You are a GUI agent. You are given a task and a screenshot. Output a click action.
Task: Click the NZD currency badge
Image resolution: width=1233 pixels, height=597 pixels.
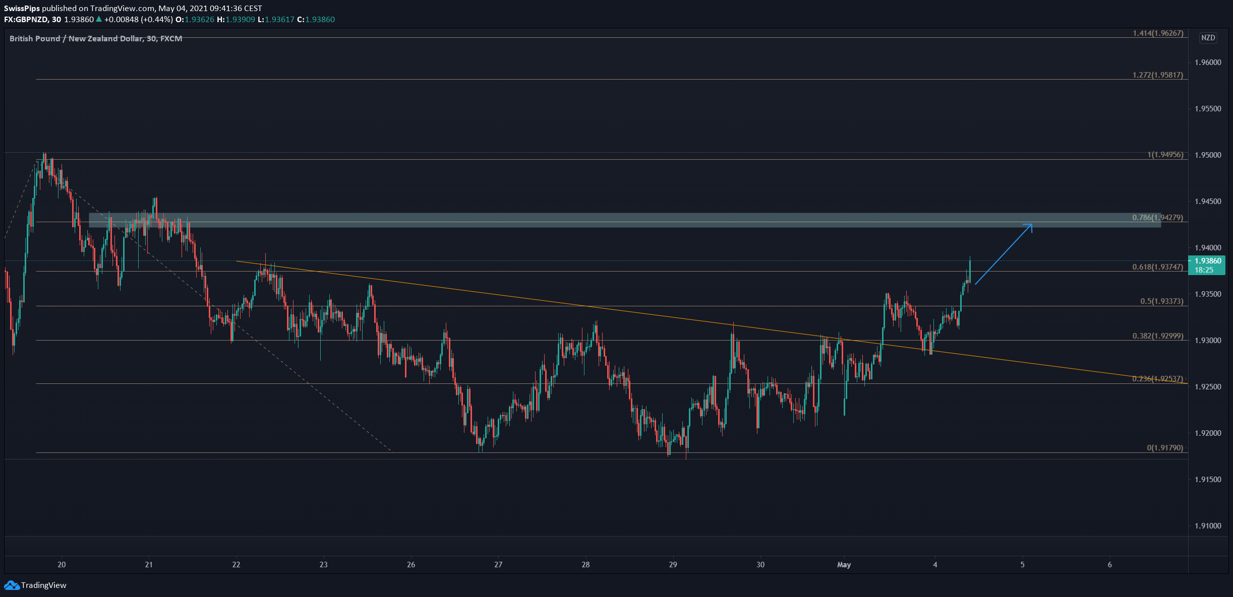coord(1208,38)
